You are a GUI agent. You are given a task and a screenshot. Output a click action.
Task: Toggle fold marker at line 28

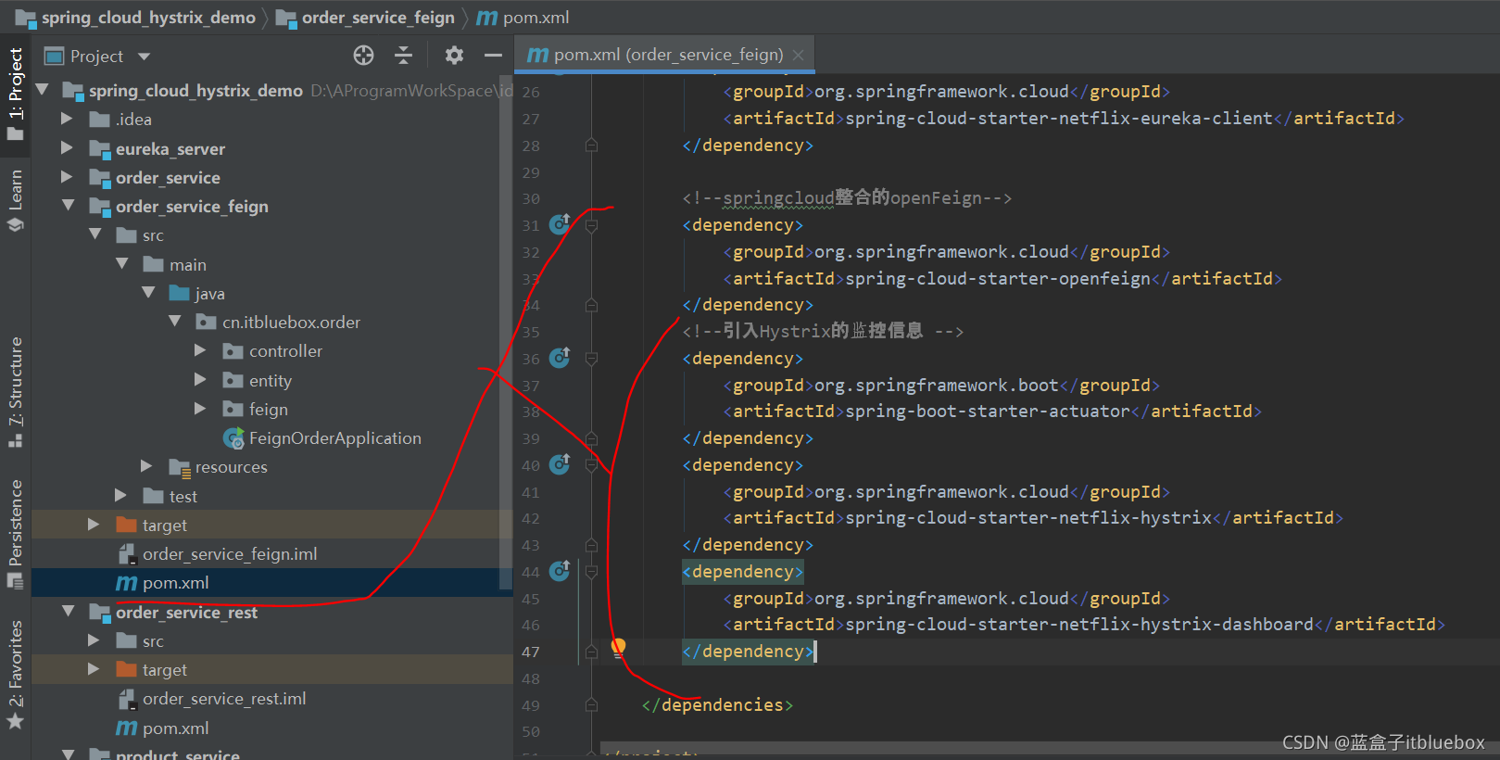coord(591,146)
